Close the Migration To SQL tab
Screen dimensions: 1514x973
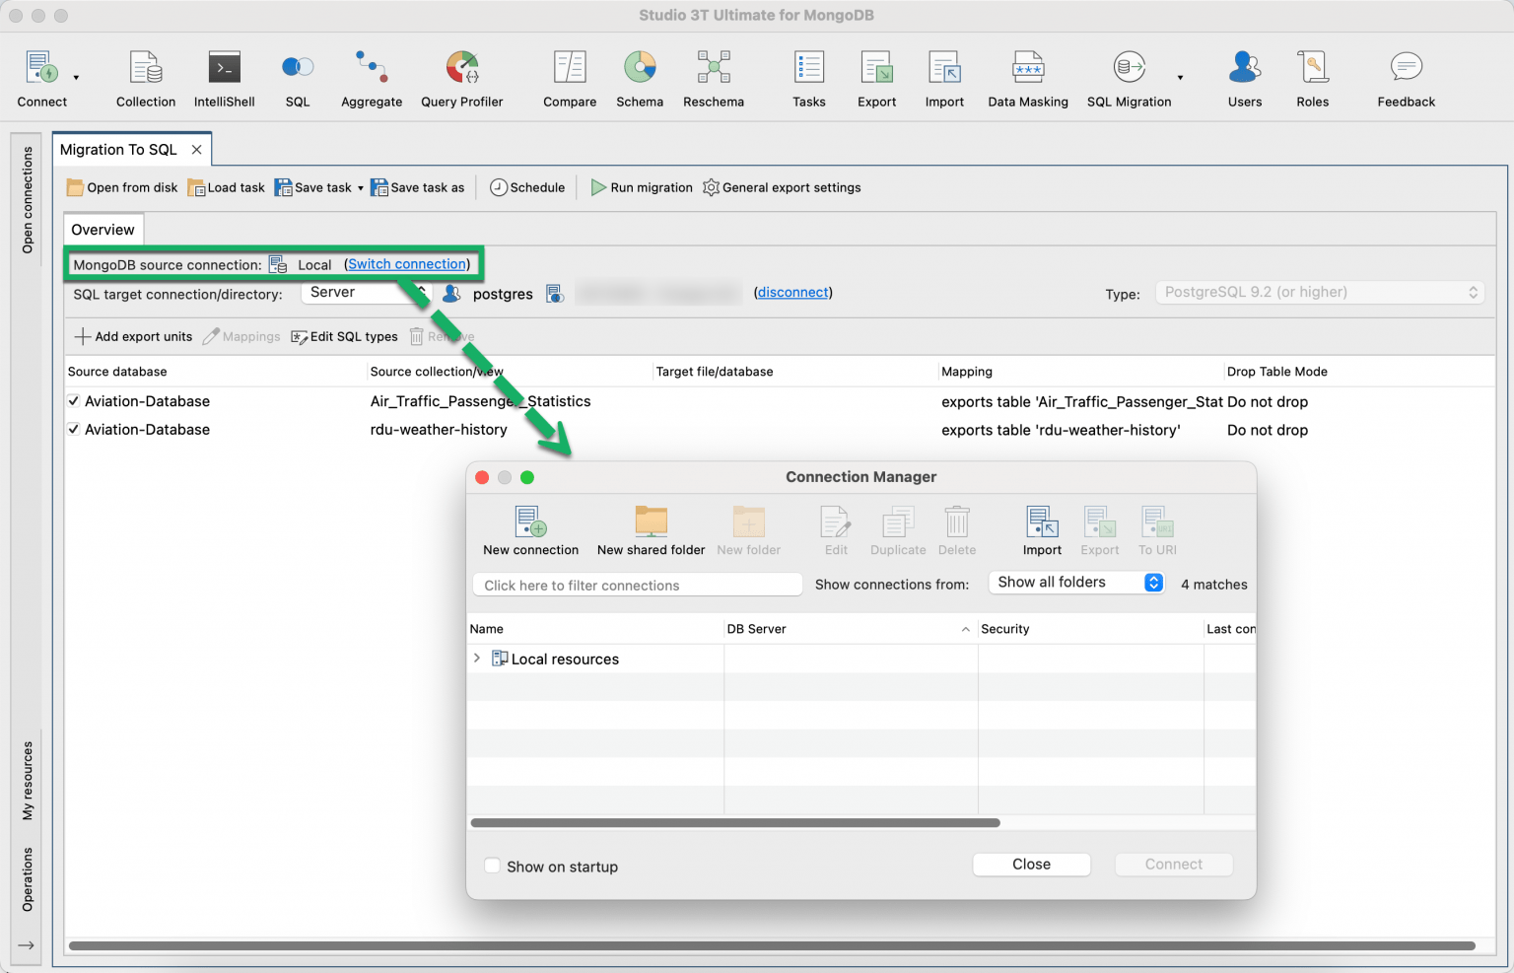point(195,149)
